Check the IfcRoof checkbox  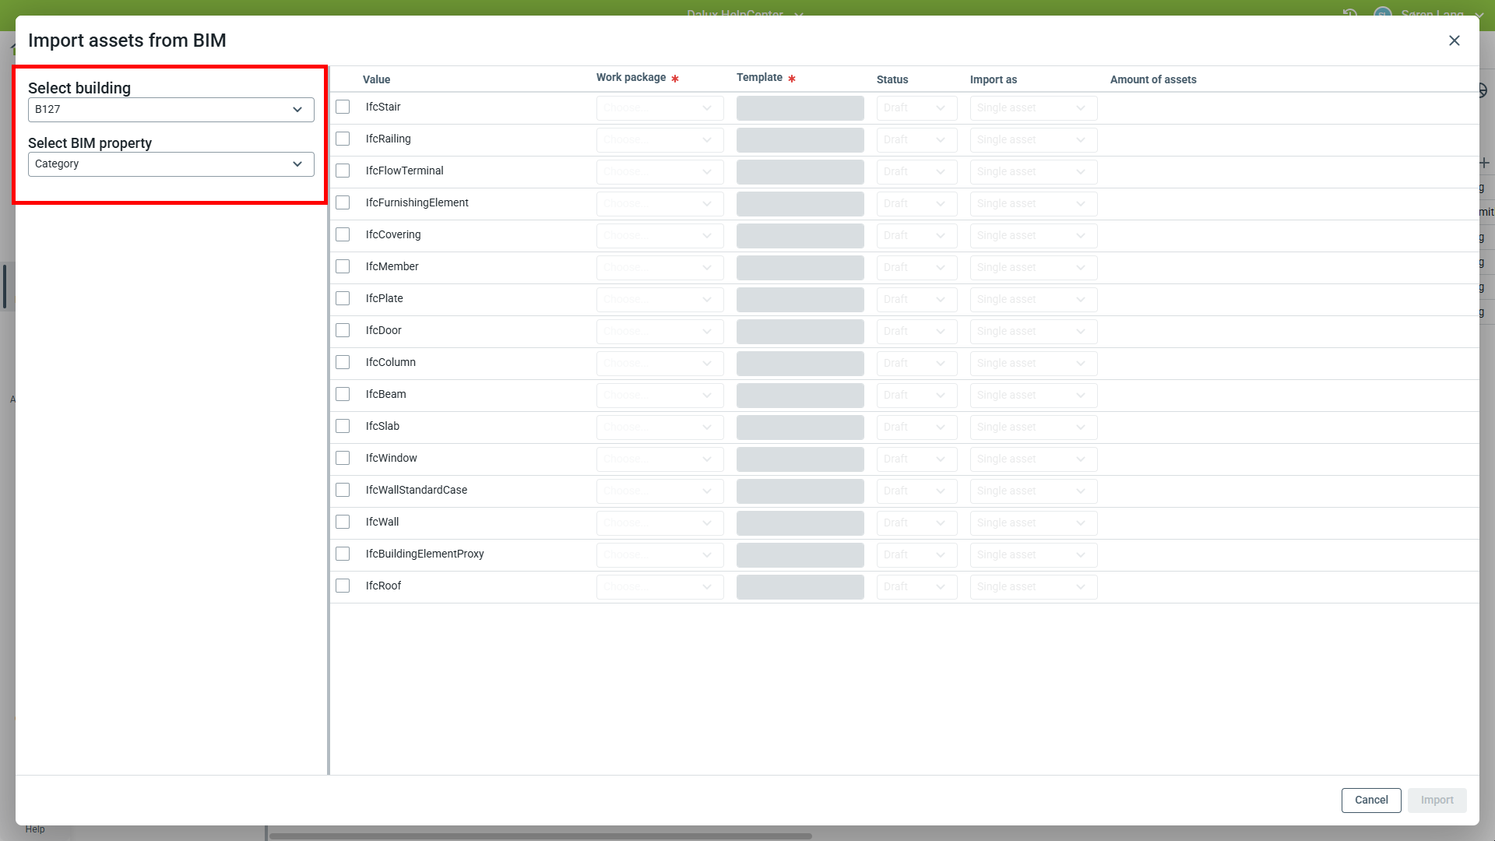[x=343, y=586]
